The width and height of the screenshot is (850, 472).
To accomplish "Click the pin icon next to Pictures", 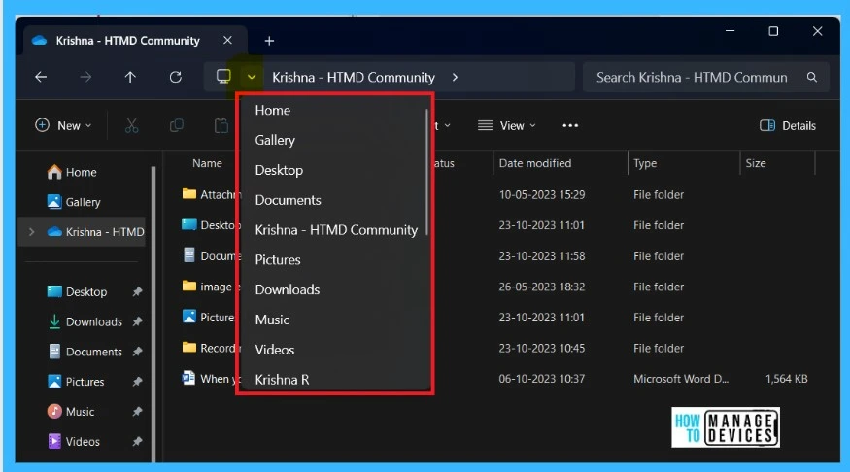I will (137, 382).
